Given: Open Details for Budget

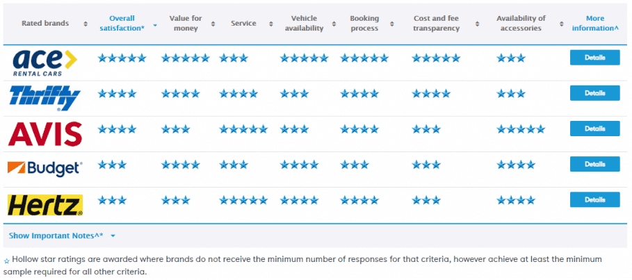Looking at the screenshot, I should 594,164.
